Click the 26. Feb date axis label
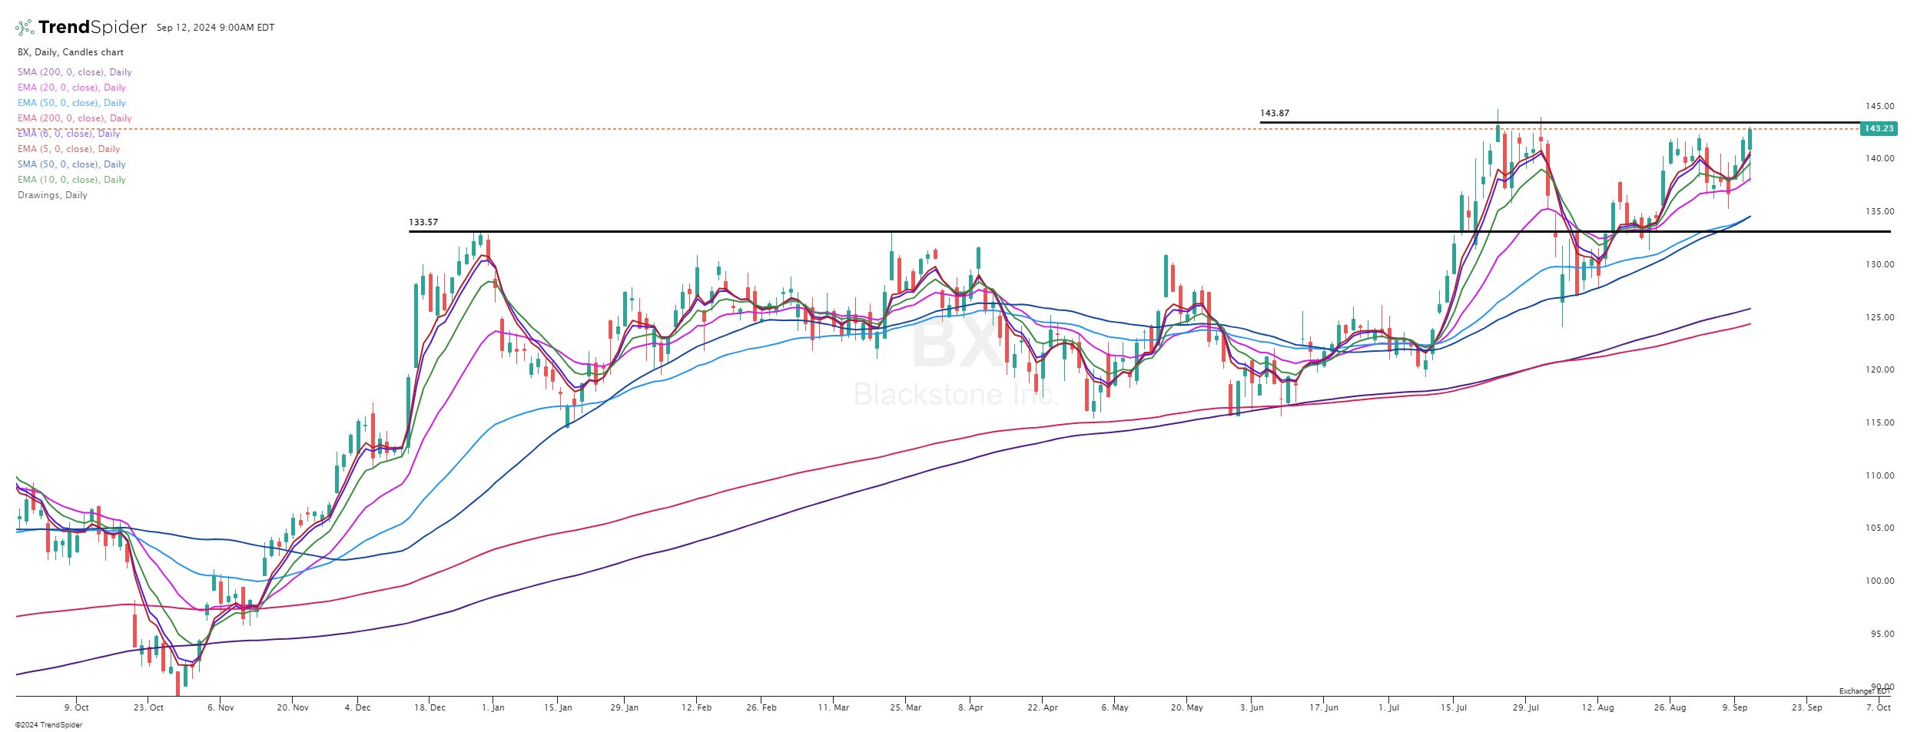Viewport: 1914px width, 732px height. [x=761, y=707]
